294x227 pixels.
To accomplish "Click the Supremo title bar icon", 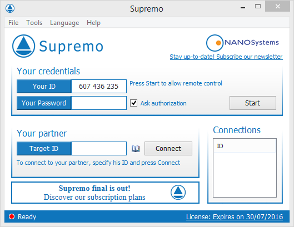I will pyautogui.click(x=10, y=8).
